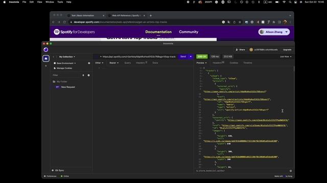Click the Spotify for Developers logo
327x183 pixels.
tap(74, 32)
